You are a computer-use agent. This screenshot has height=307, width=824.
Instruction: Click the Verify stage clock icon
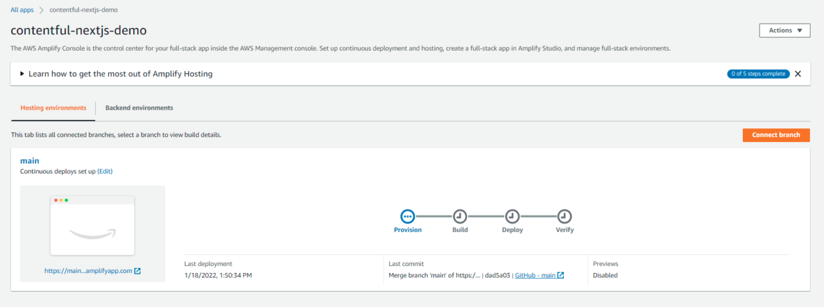565,216
